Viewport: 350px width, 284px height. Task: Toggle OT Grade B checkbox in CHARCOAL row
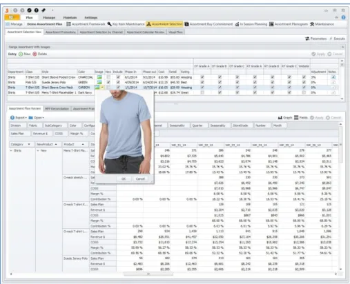coord(220,77)
